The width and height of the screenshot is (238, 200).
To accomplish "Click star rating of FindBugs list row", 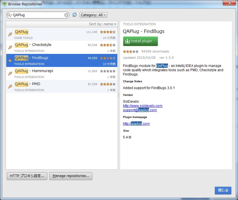I will click(x=108, y=58).
